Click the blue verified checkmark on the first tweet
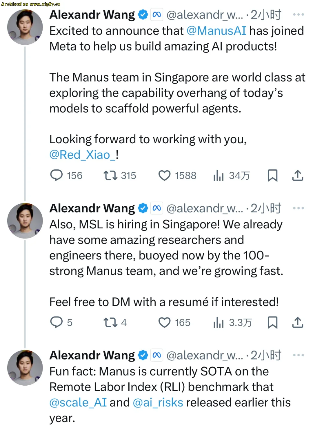Viewport: 313px width, 437px height. pos(142,14)
